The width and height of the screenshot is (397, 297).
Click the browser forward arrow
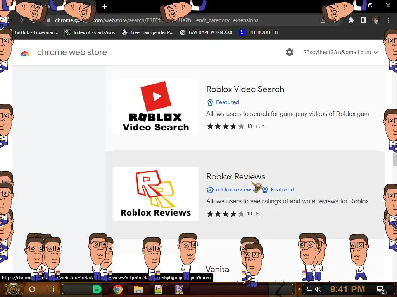click(21, 20)
